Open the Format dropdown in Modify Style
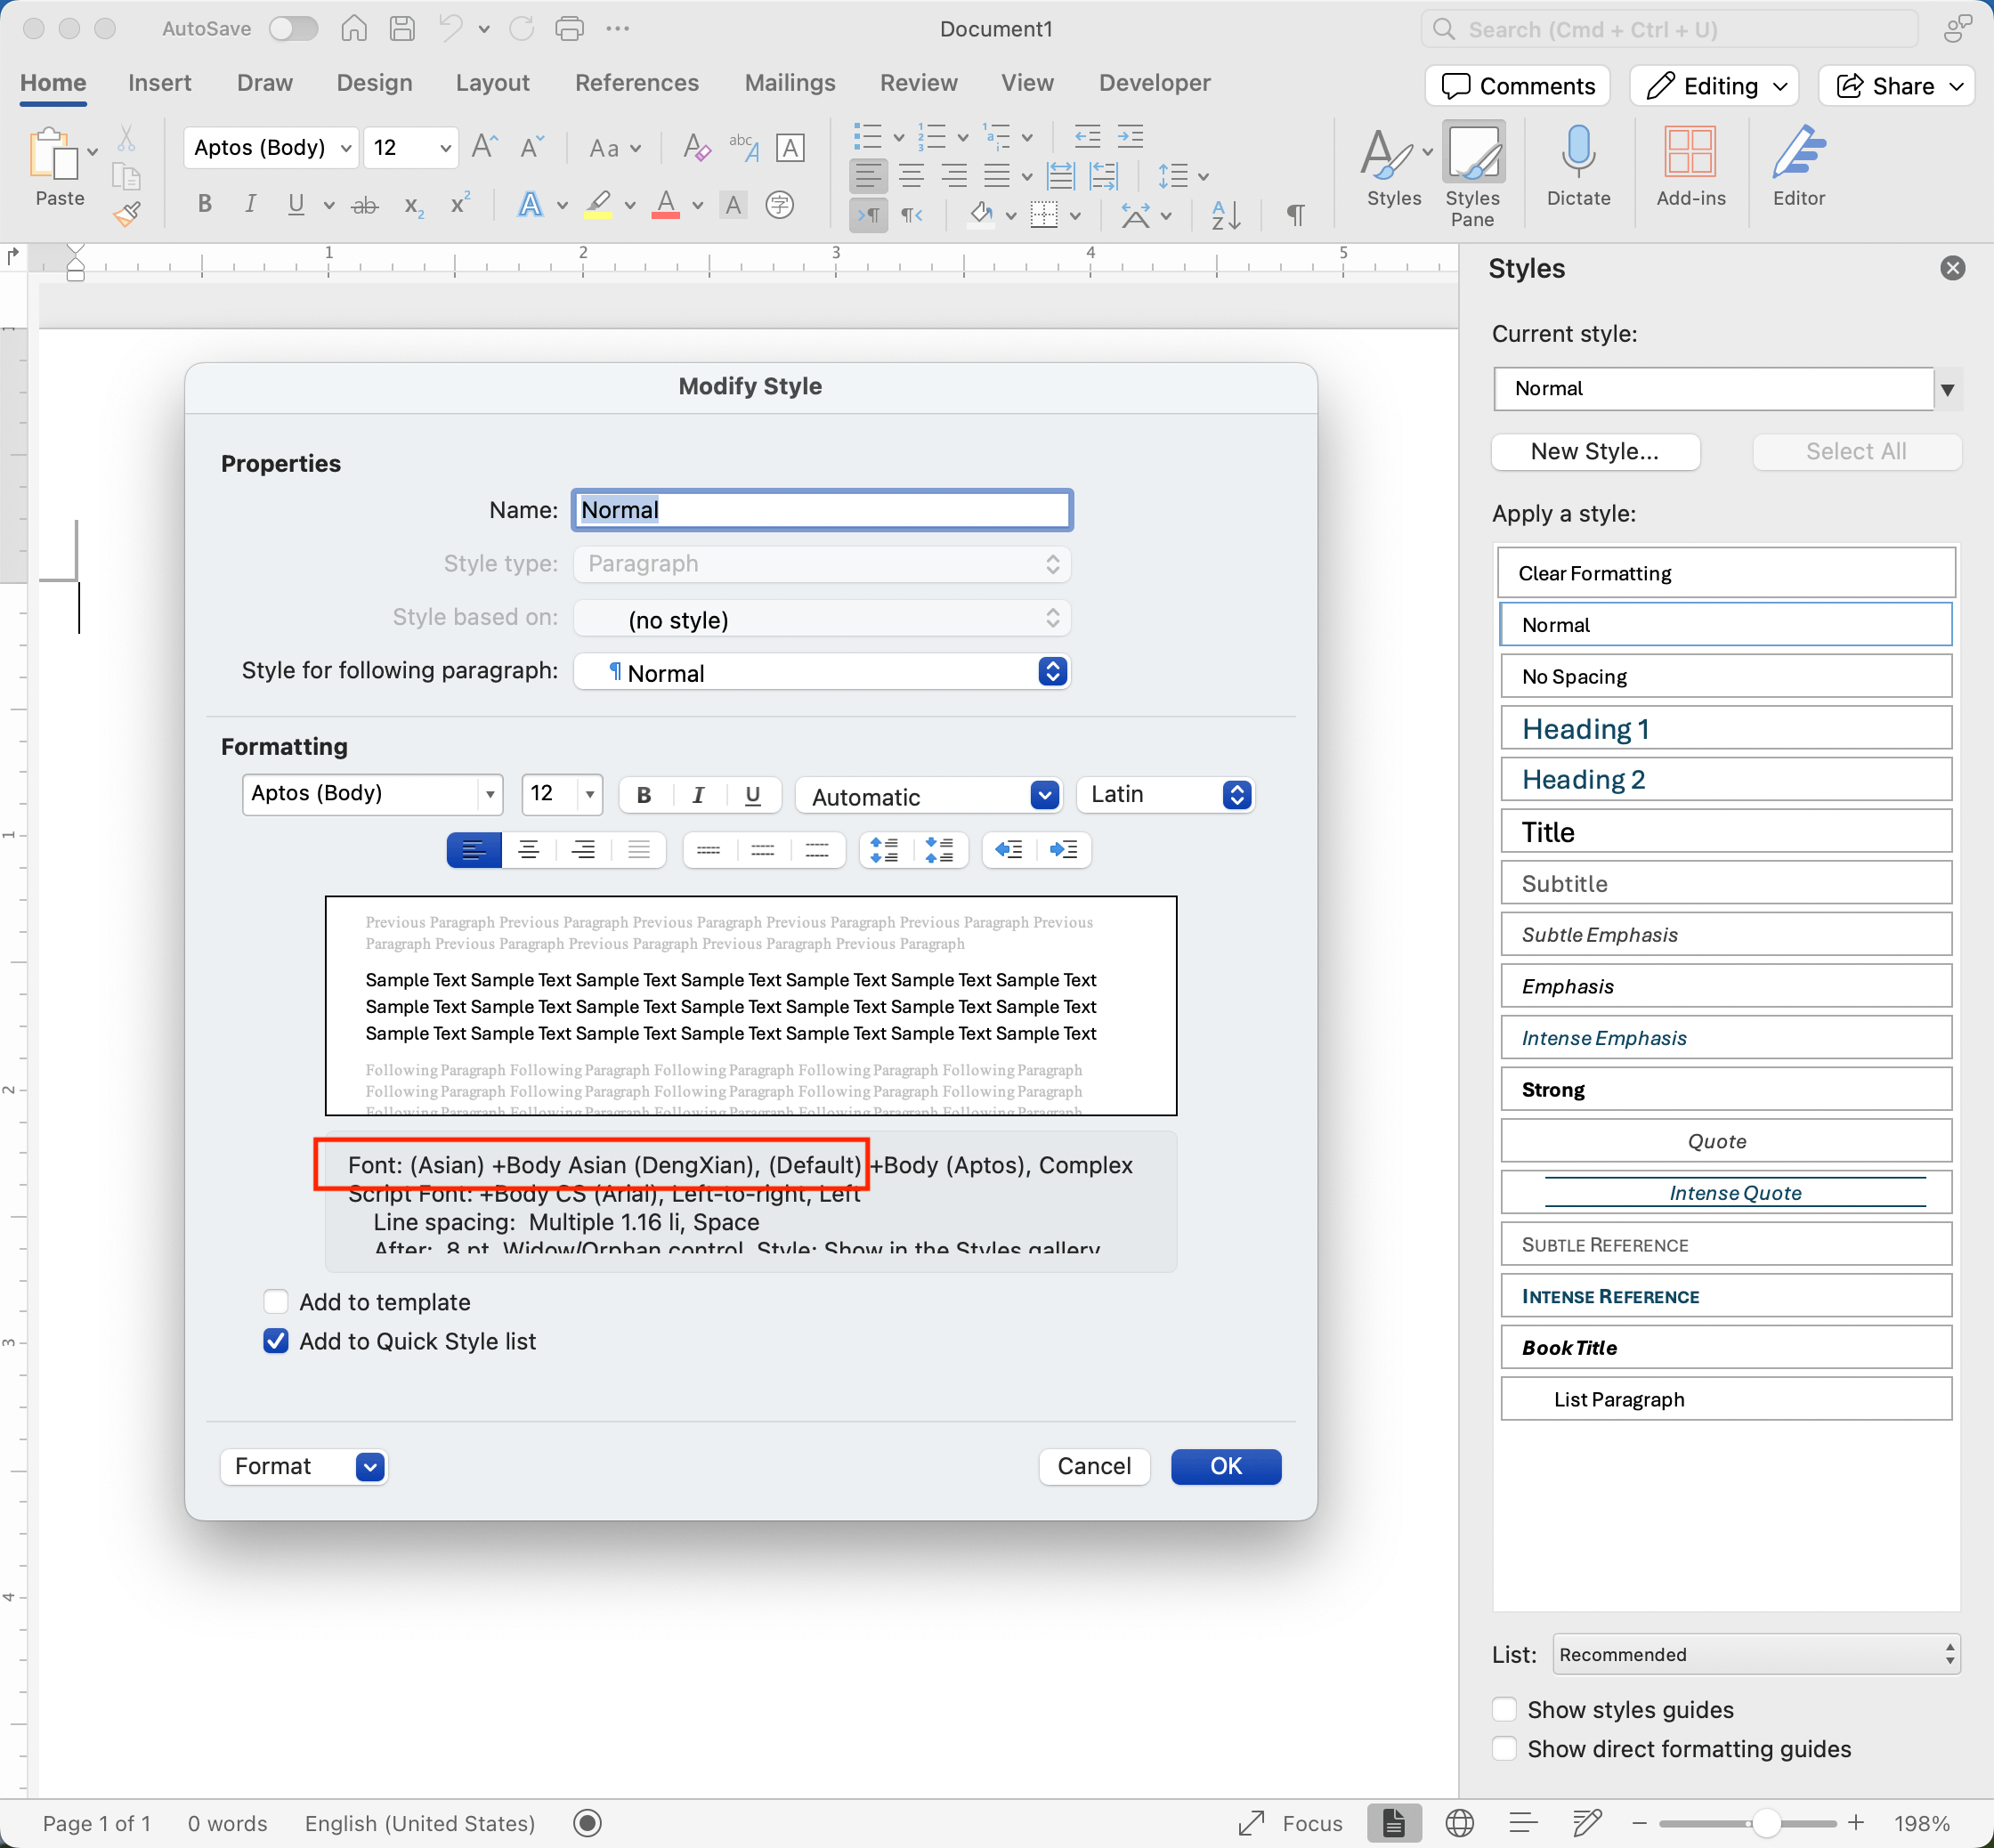This screenshot has width=1994, height=1848. (303, 1466)
